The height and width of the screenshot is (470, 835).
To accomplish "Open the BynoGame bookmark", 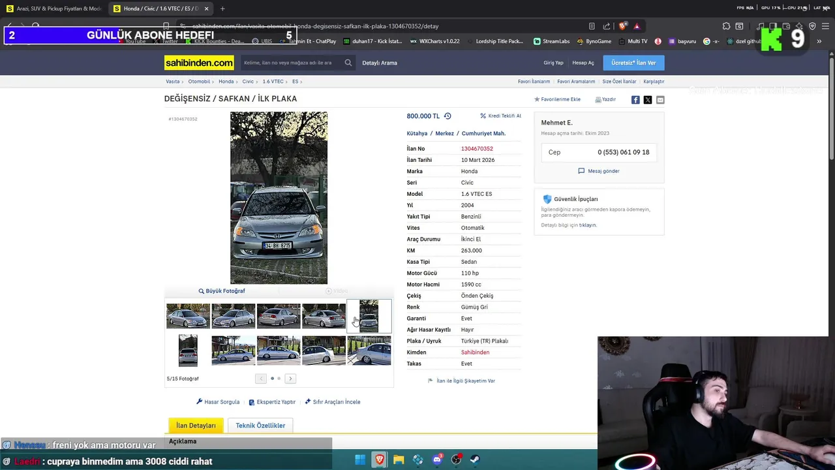I will tap(594, 41).
